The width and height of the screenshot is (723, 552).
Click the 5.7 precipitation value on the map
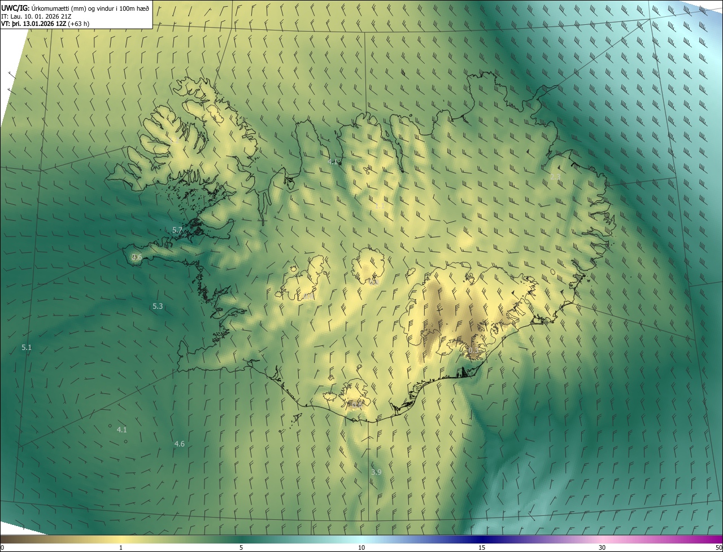tap(177, 230)
